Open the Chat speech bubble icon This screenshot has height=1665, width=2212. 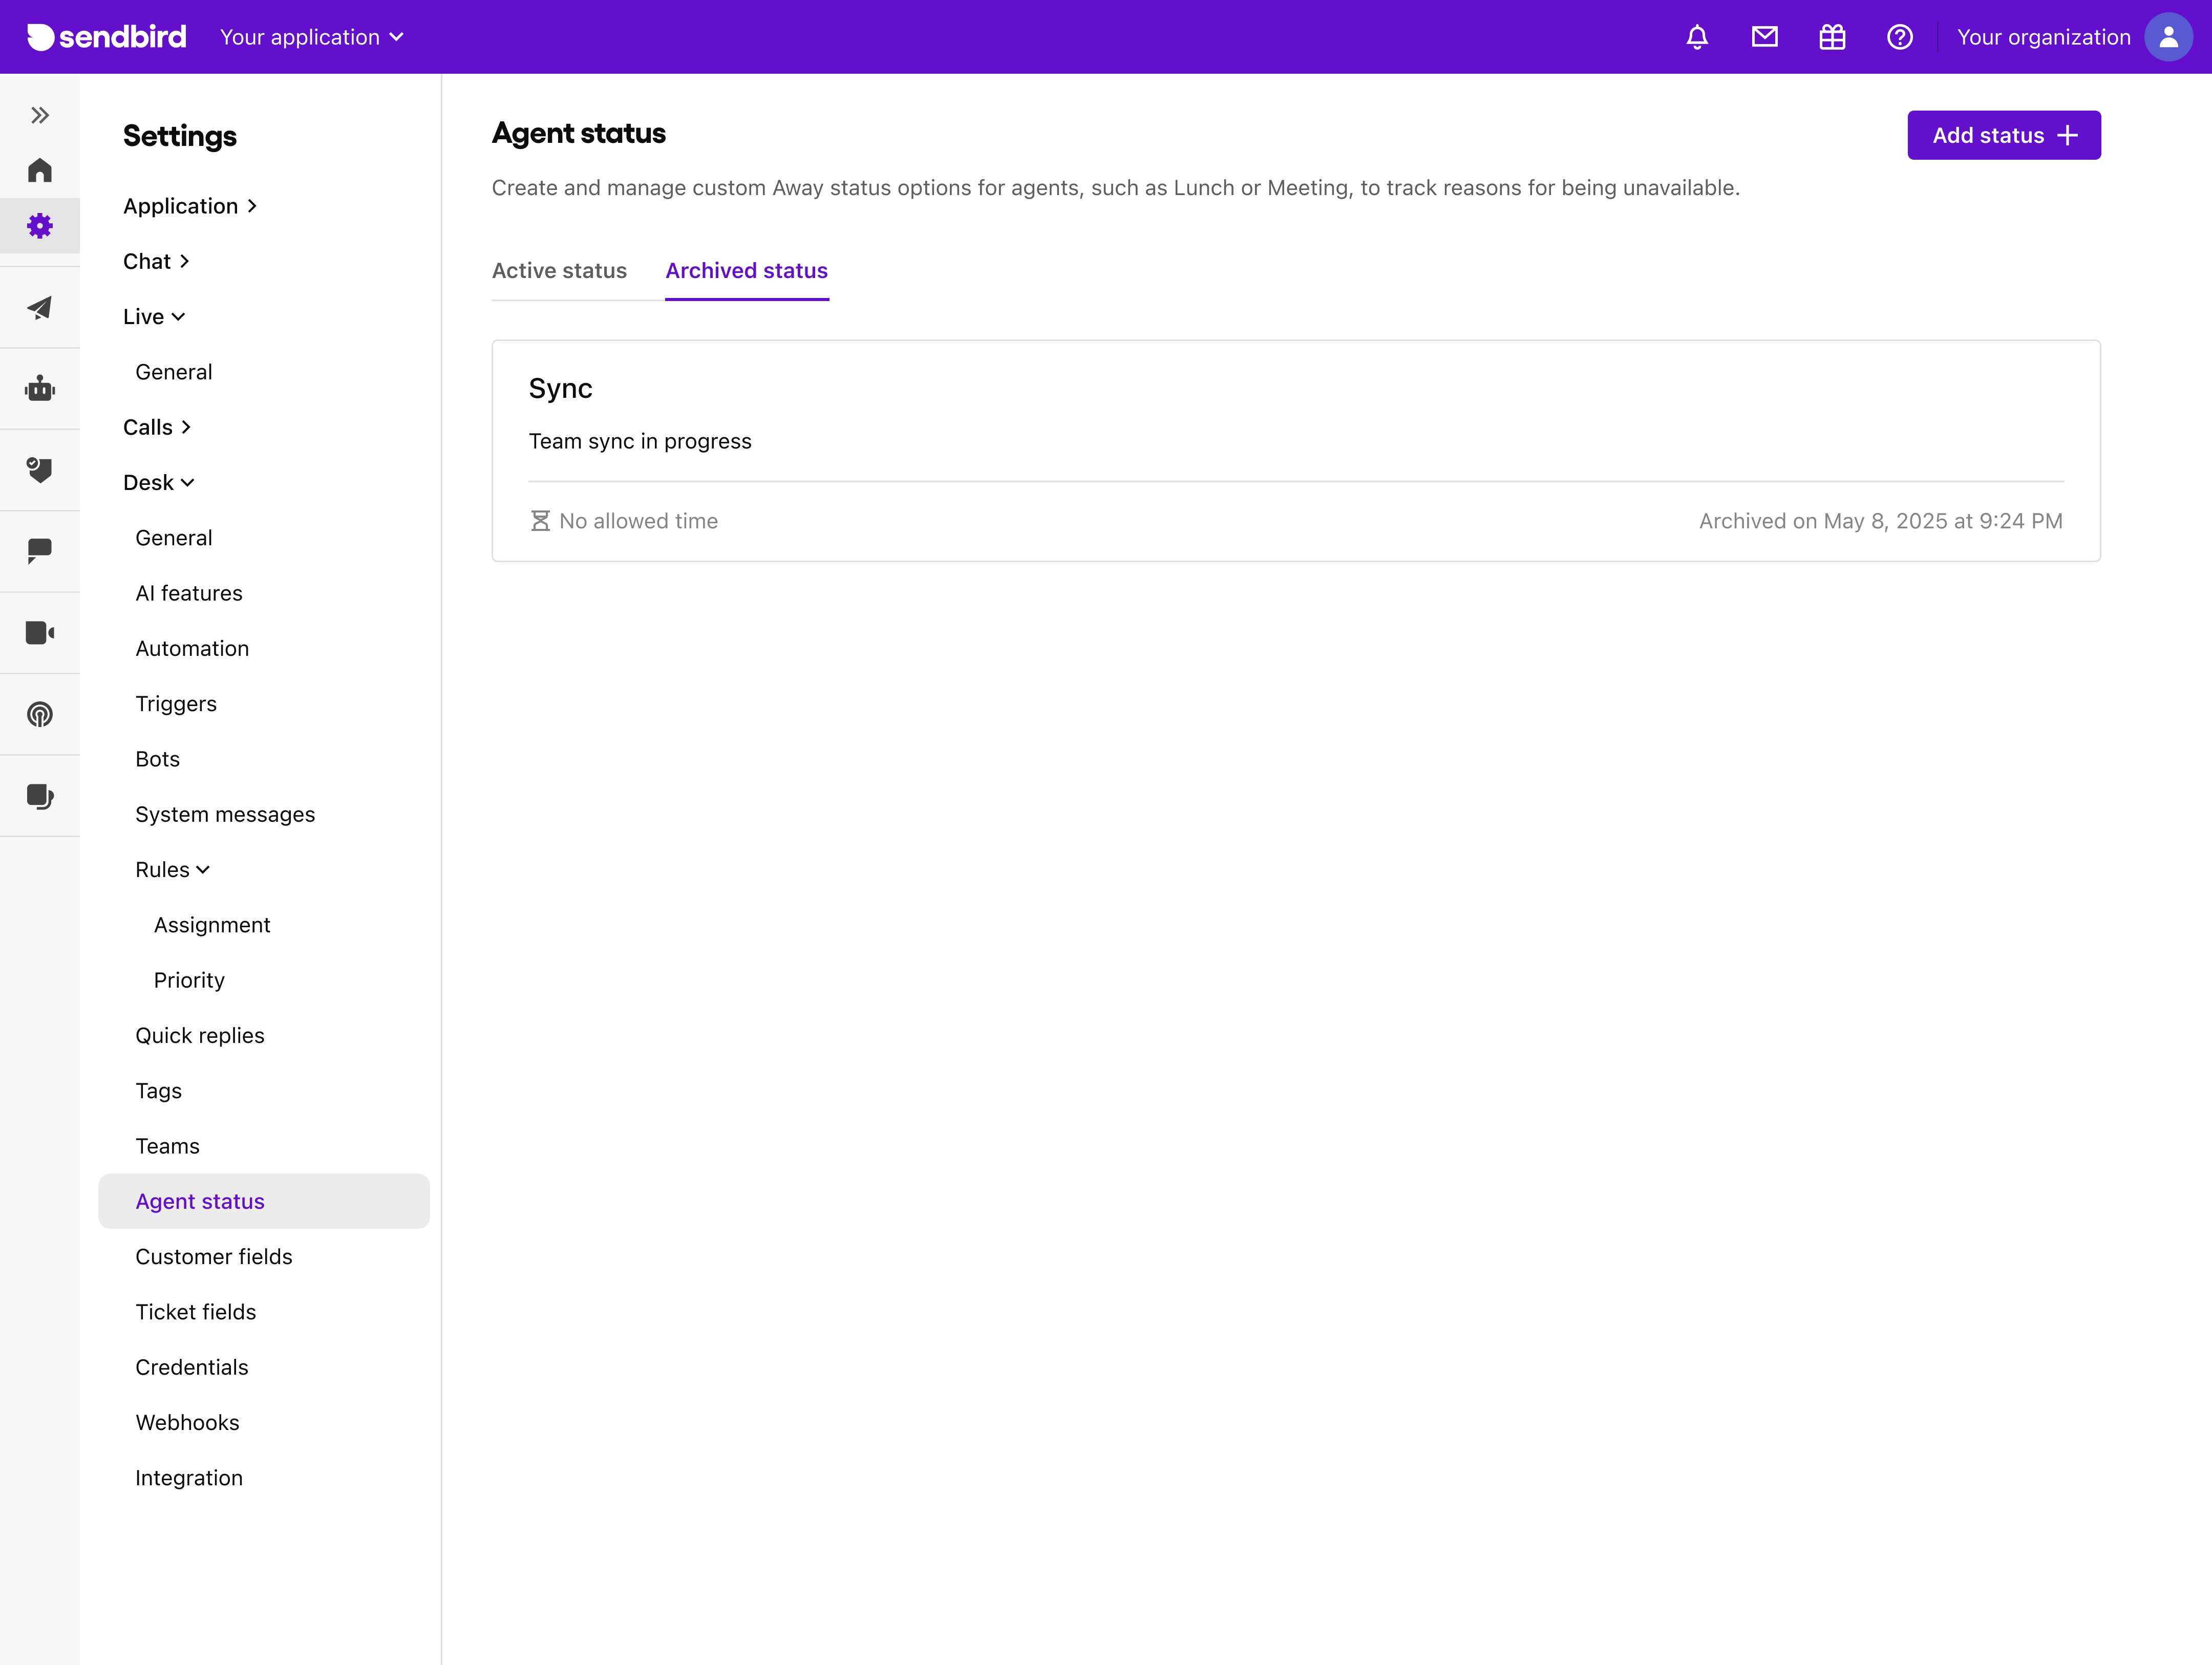40,551
